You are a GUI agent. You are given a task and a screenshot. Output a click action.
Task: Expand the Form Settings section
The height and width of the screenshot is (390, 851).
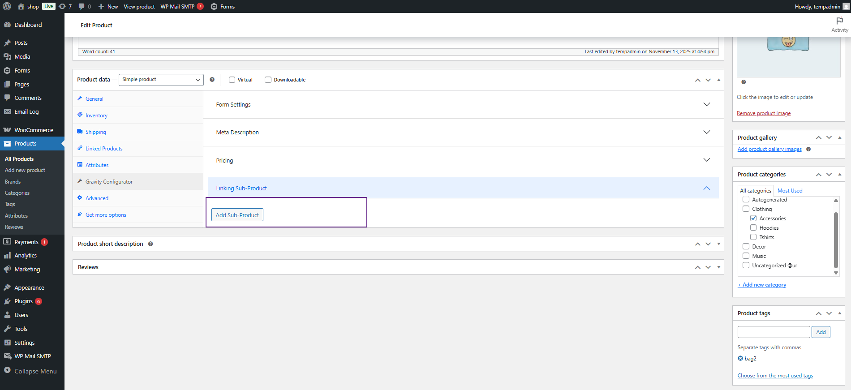click(x=706, y=104)
